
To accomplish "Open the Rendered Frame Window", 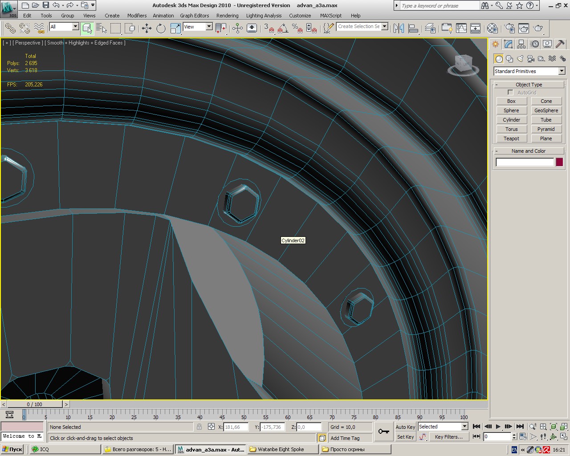I will click(524, 28).
